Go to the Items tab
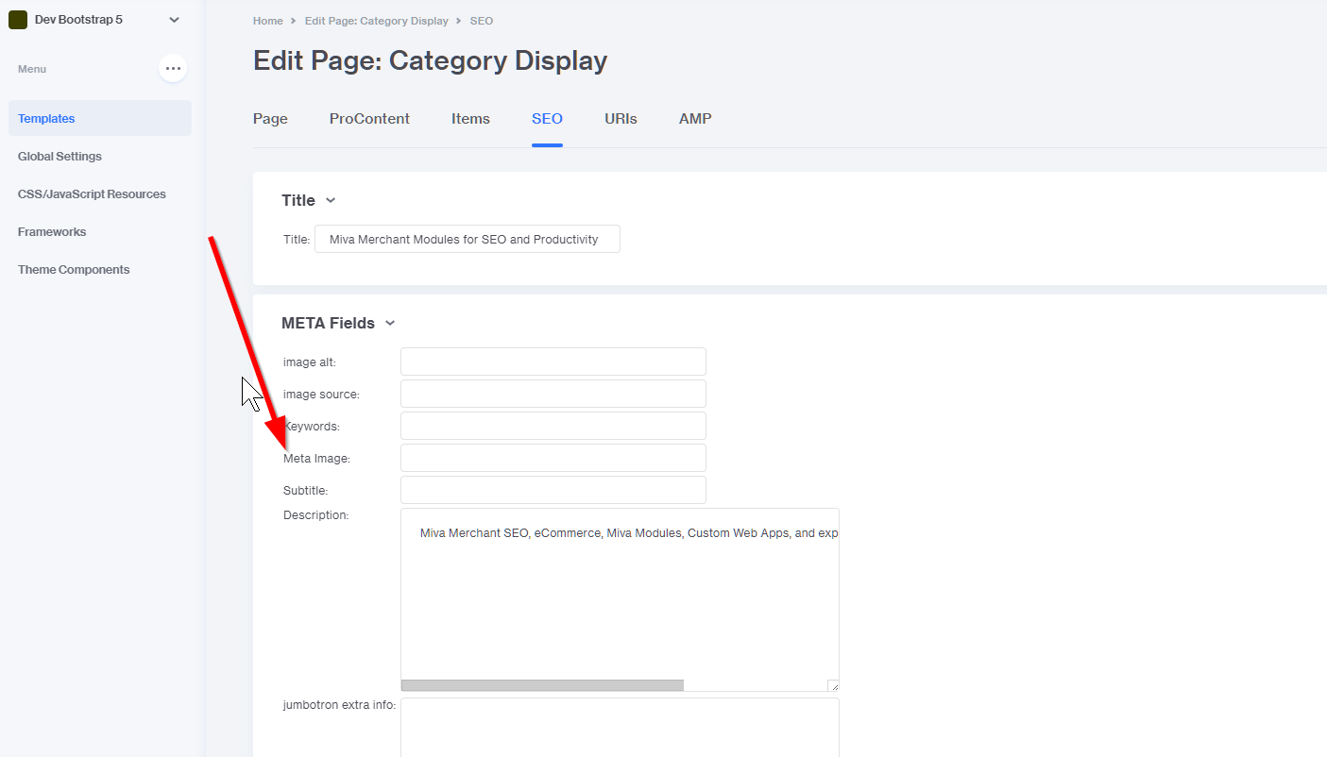The height and width of the screenshot is (757, 1327). pyautogui.click(x=470, y=119)
